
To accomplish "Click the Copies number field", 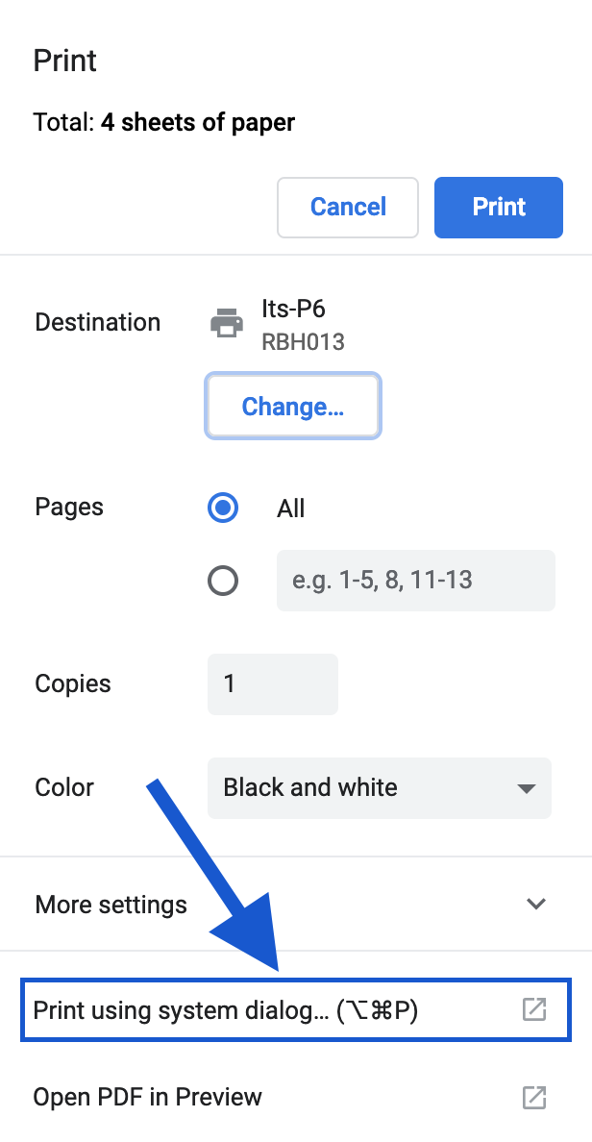I will point(272,684).
